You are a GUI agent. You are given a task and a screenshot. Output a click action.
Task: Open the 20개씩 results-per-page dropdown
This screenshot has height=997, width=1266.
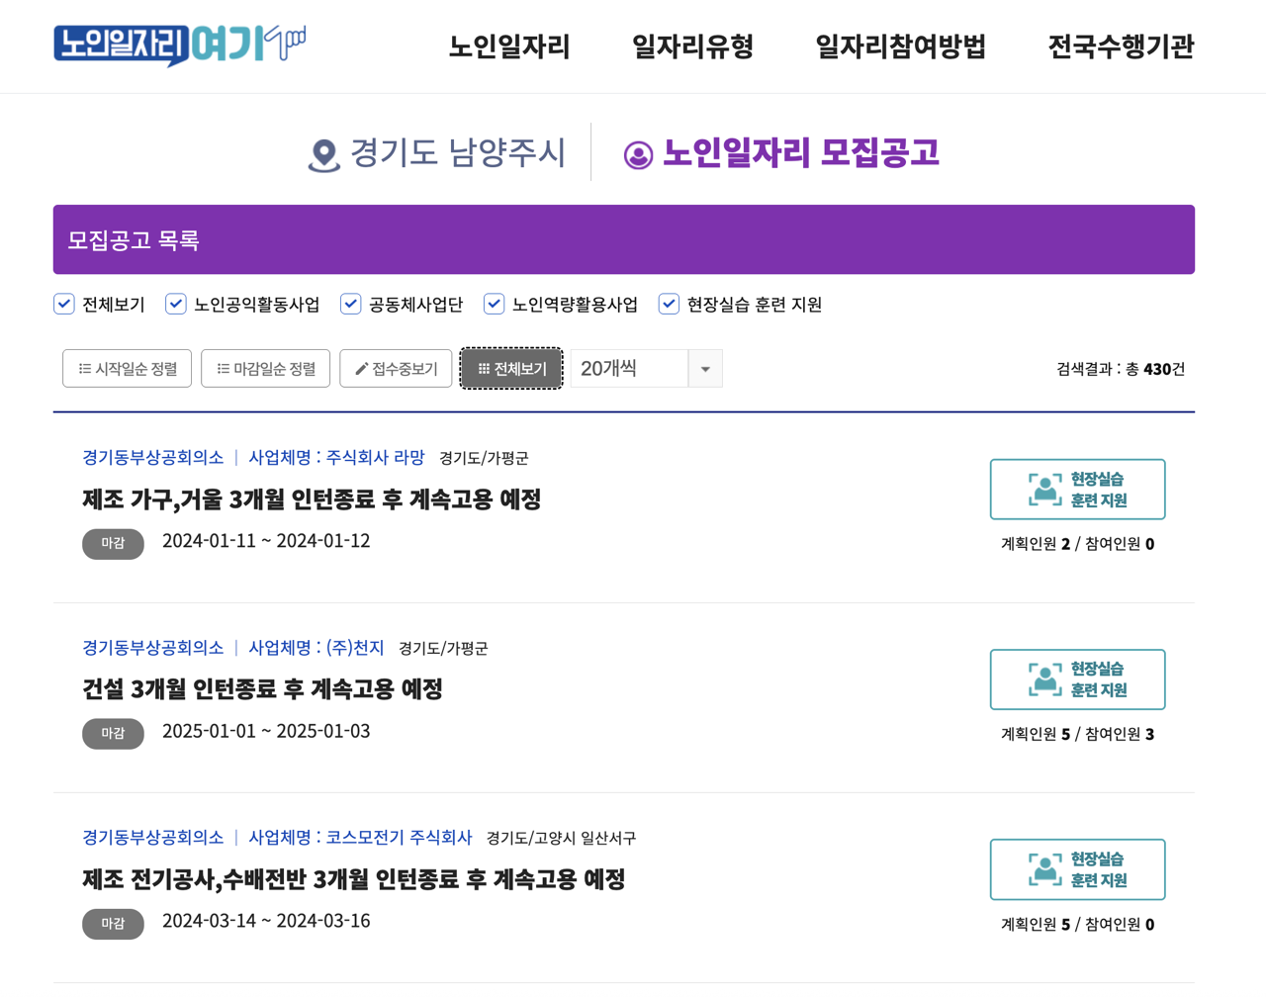[706, 368]
